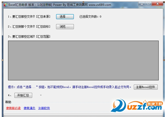
Task: Click the 注册Excel控件 button
Action: [146, 87]
